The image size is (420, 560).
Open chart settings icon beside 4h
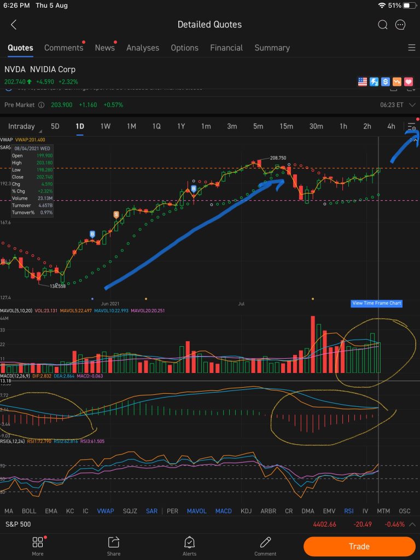coord(411,126)
